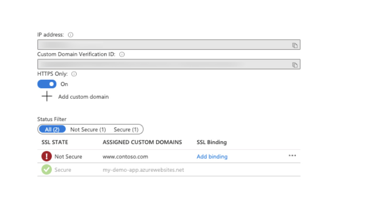Click the Add custom domain label
This screenshot has height=212, width=383.
pos(83,97)
